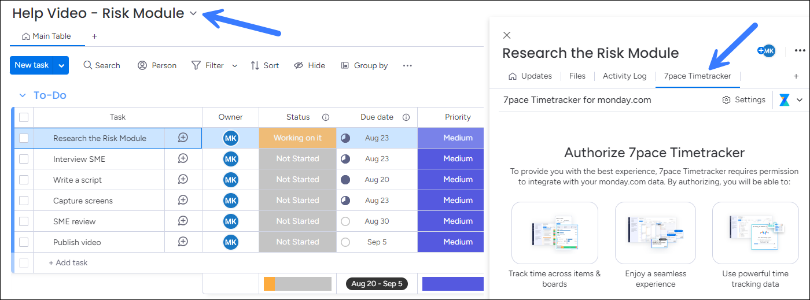
Task: Click the To-Do group title
Action: point(50,95)
